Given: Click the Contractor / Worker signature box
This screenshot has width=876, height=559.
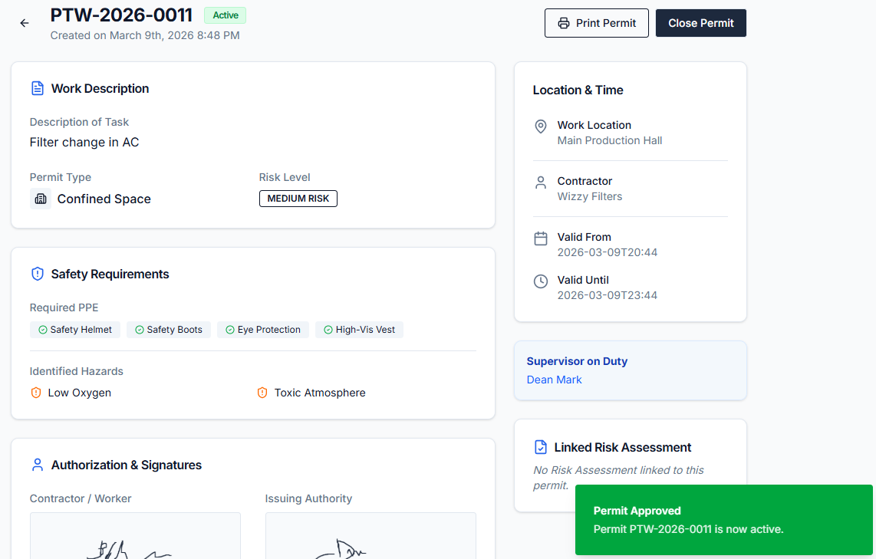Looking at the screenshot, I should coord(135,536).
